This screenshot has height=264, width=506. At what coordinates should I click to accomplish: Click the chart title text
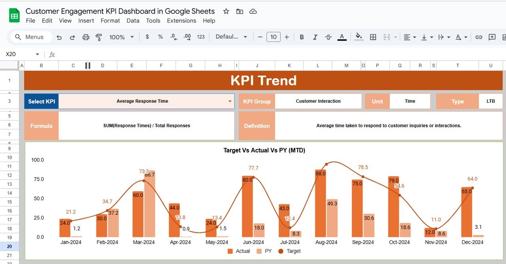click(x=264, y=150)
